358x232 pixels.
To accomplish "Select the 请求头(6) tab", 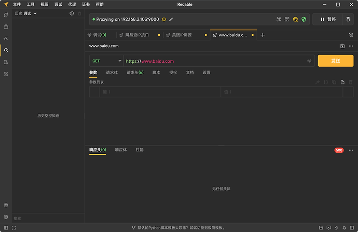I will coord(135,72).
